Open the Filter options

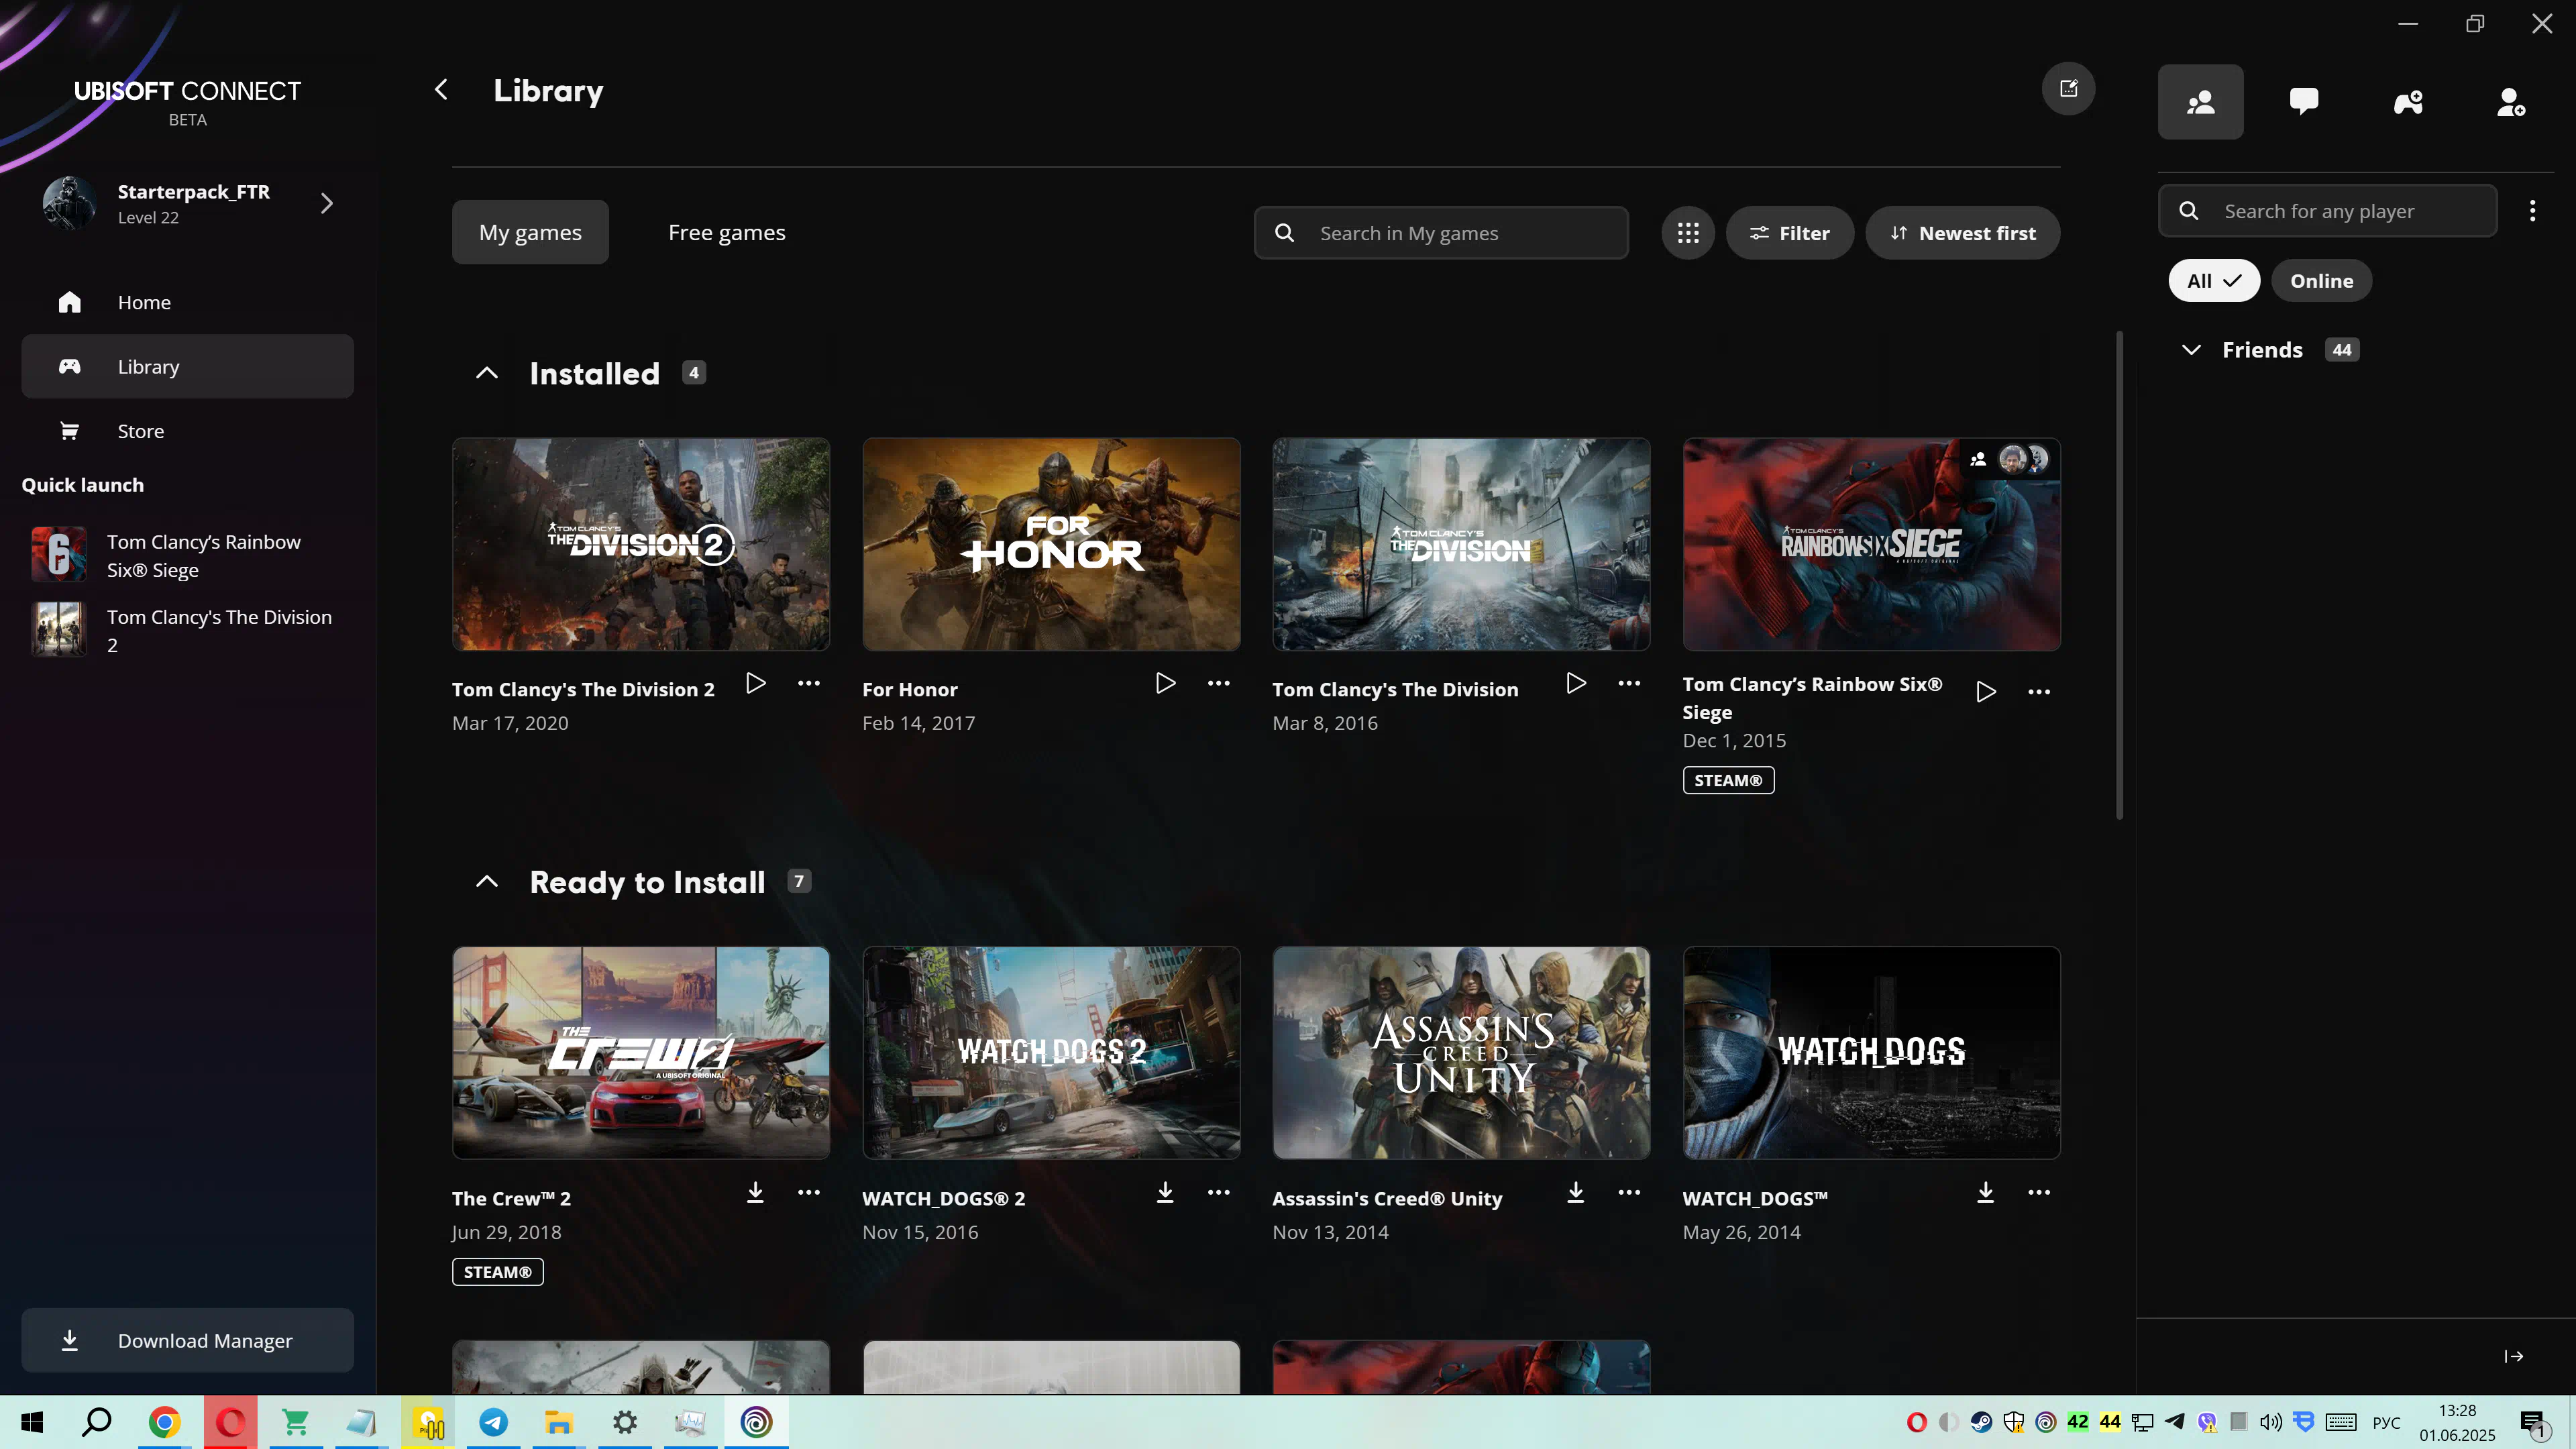tap(1789, 233)
